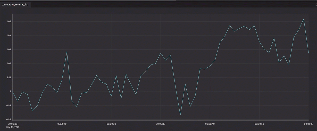Viewport: 317px width, 131px height.
Task: Click the 00:00:50 x-axis label
Action: (x=259, y=124)
